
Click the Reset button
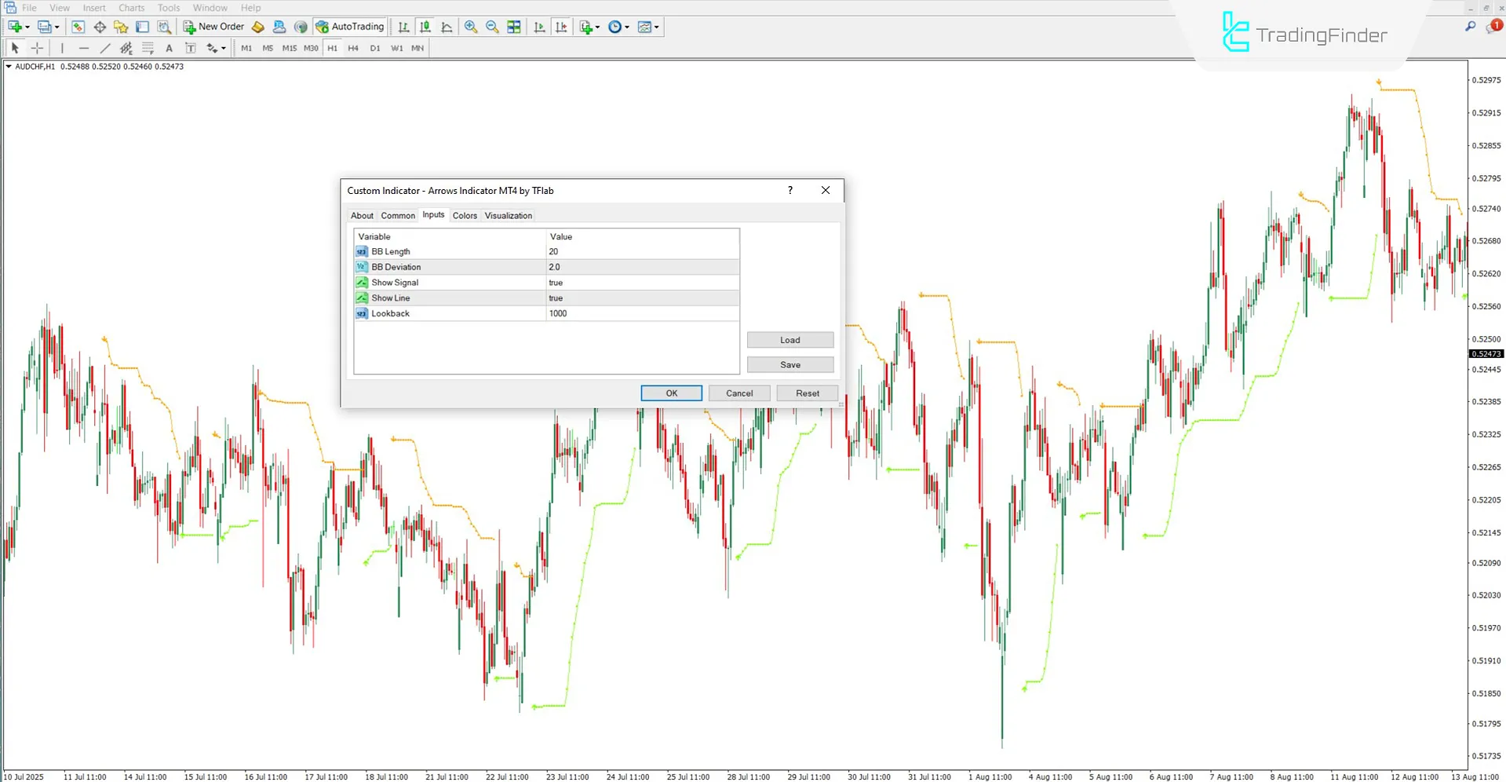(807, 393)
